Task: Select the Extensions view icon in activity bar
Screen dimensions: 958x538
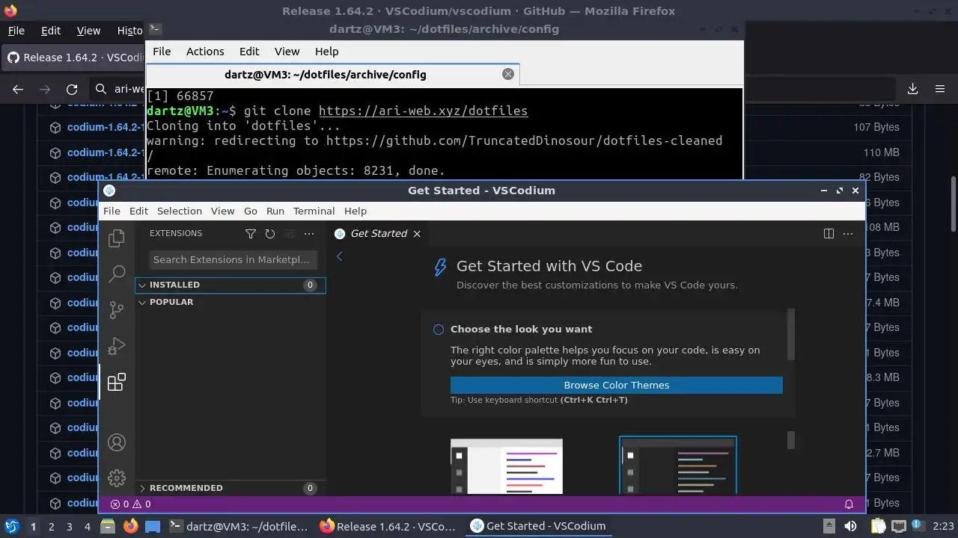Action: (x=116, y=382)
